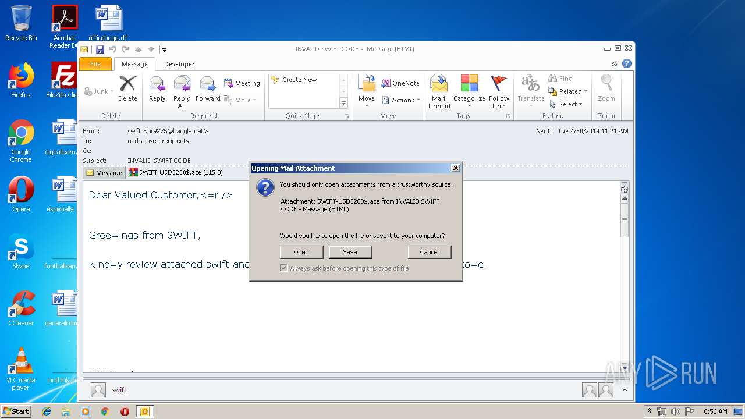Click the swift contact avatar in People Pane
745x419 pixels.
(98, 390)
